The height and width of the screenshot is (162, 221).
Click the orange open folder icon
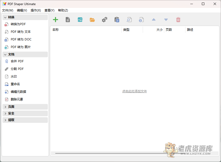[x=92, y=20]
